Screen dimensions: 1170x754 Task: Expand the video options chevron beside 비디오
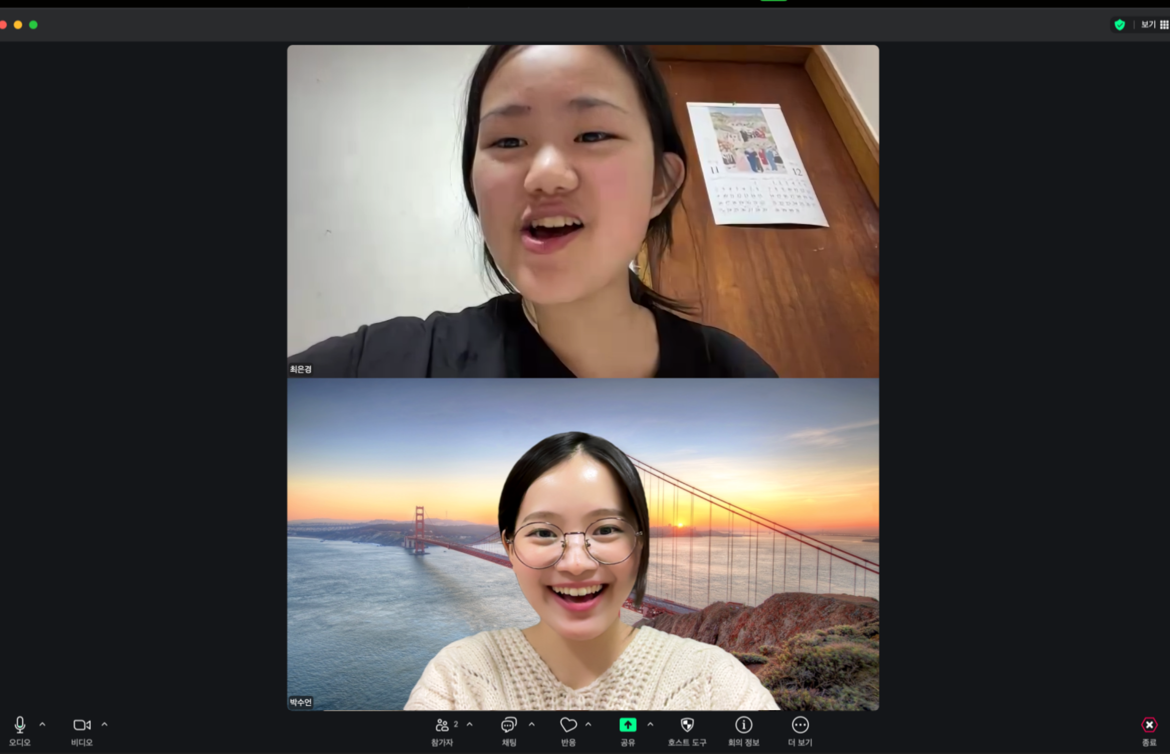pyautogui.click(x=104, y=724)
